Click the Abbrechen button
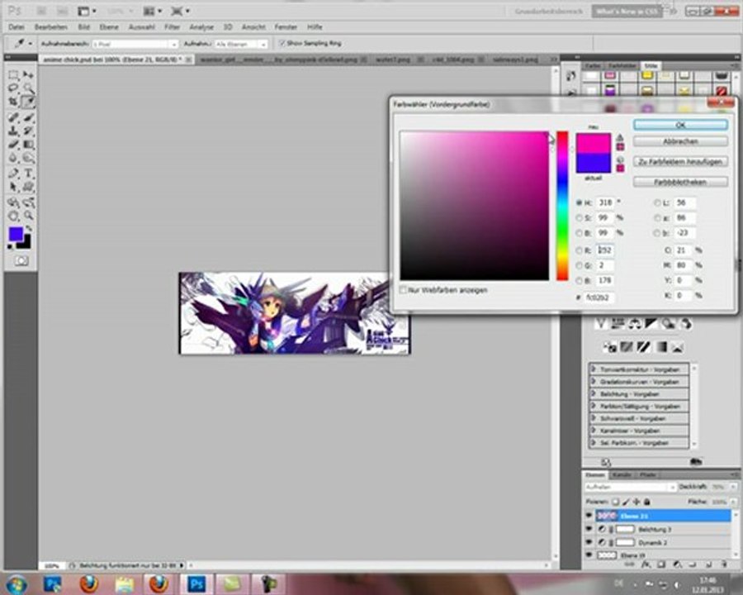The image size is (743, 595). pyautogui.click(x=680, y=141)
